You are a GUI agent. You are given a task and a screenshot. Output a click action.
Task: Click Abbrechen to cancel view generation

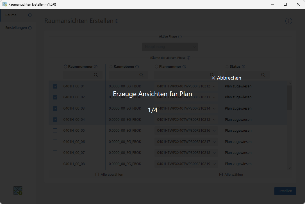pyautogui.click(x=226, y=78)
